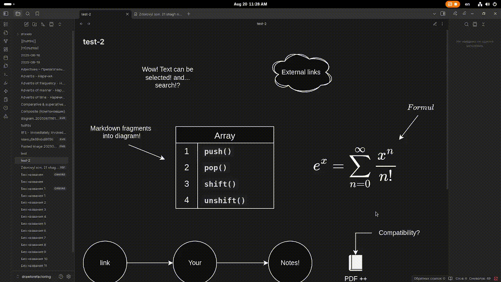
Task: Click the External links cloud shape
Action: [x=301, y=72]
